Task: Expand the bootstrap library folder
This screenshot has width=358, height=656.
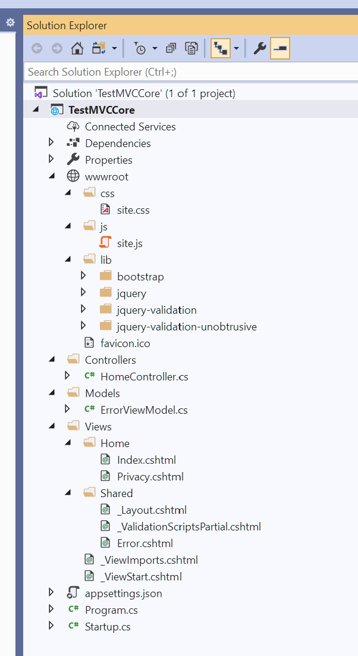Action: [84, 276]
